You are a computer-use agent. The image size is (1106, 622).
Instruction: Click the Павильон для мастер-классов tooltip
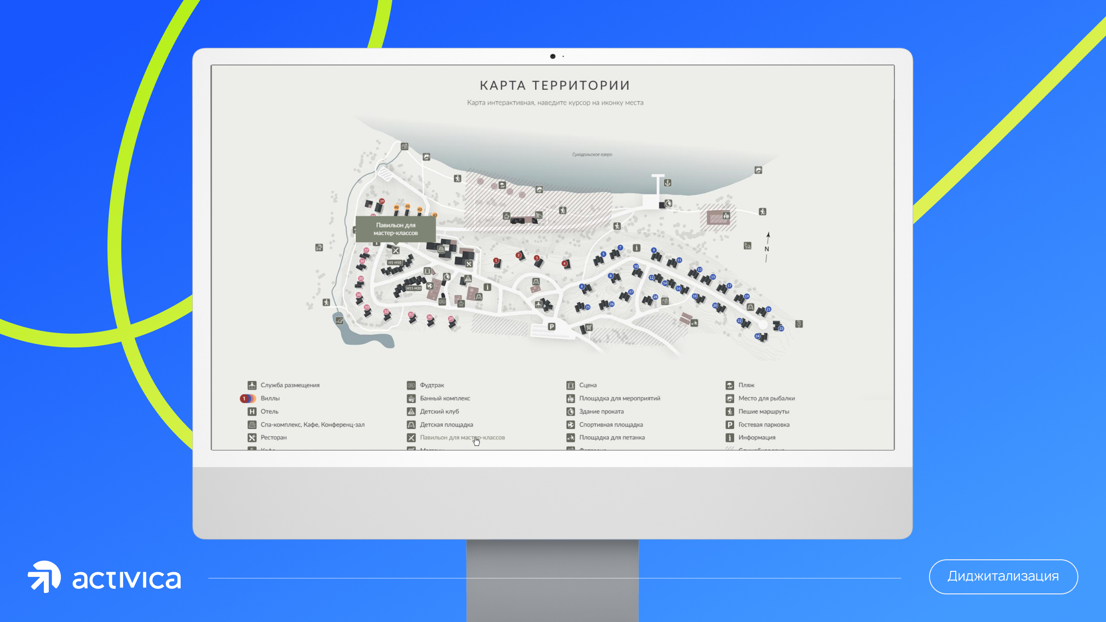(x=395, y=229)
